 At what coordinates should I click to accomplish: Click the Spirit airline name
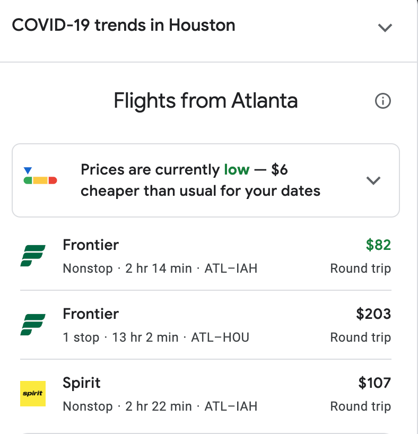click(82, 383)
